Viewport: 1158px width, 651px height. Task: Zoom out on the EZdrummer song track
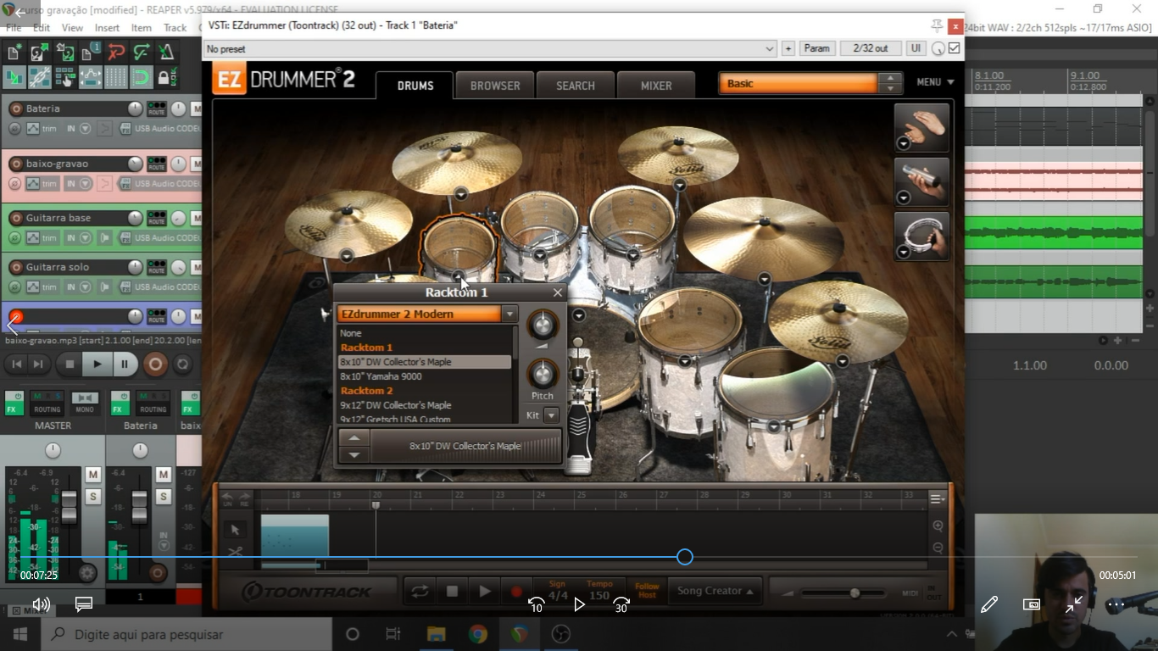tap(938, 548)
